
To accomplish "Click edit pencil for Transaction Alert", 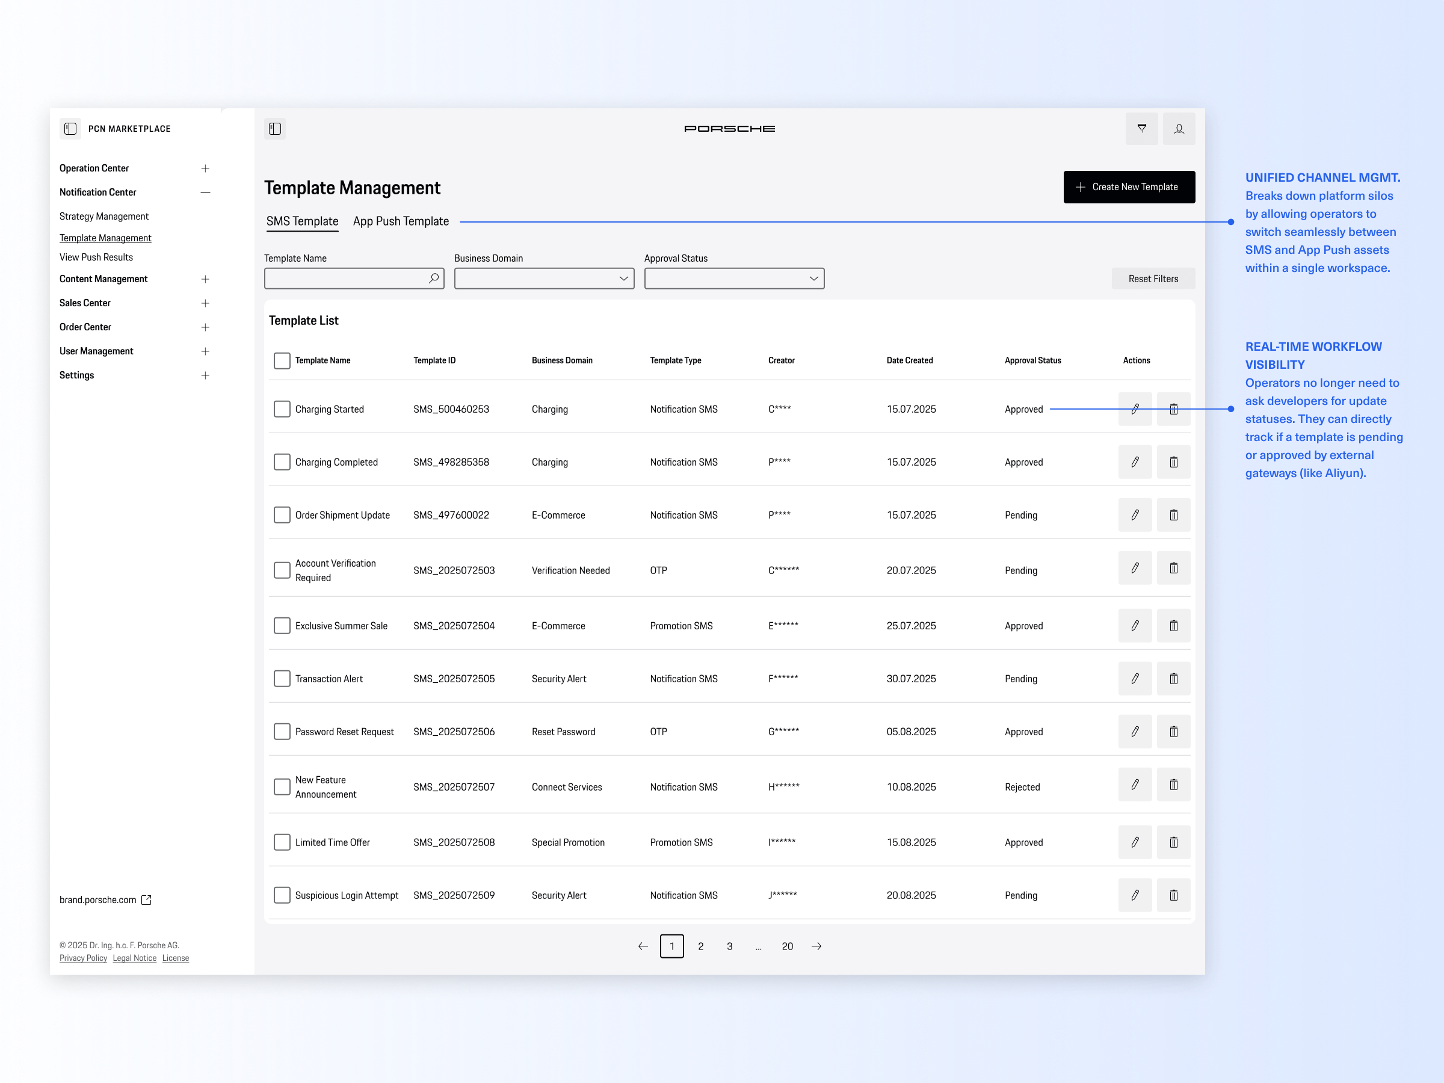I will 1135,679.
